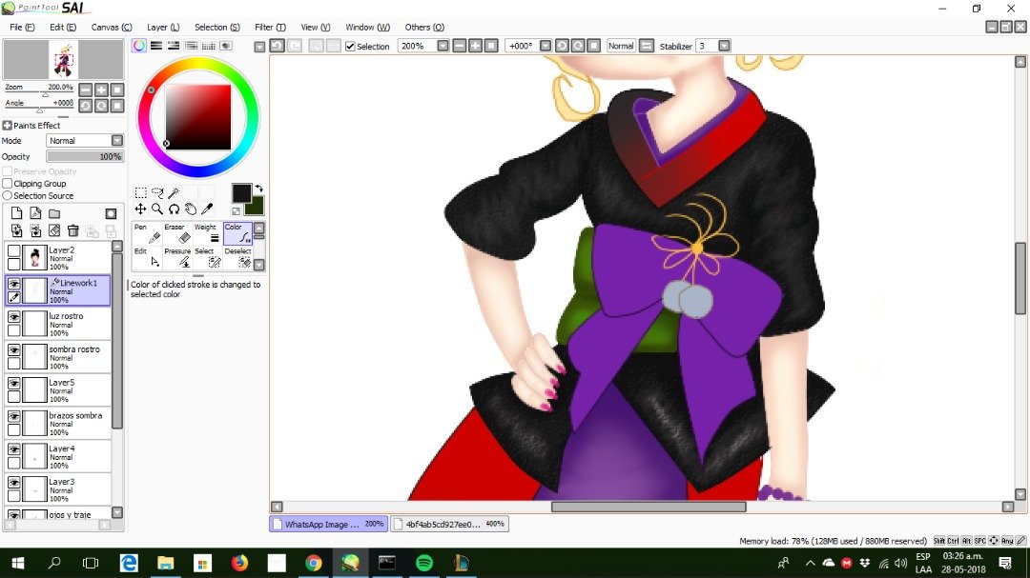Open the Filter menu
Viewport: 1030px width, 578px height.
[270, 27]
